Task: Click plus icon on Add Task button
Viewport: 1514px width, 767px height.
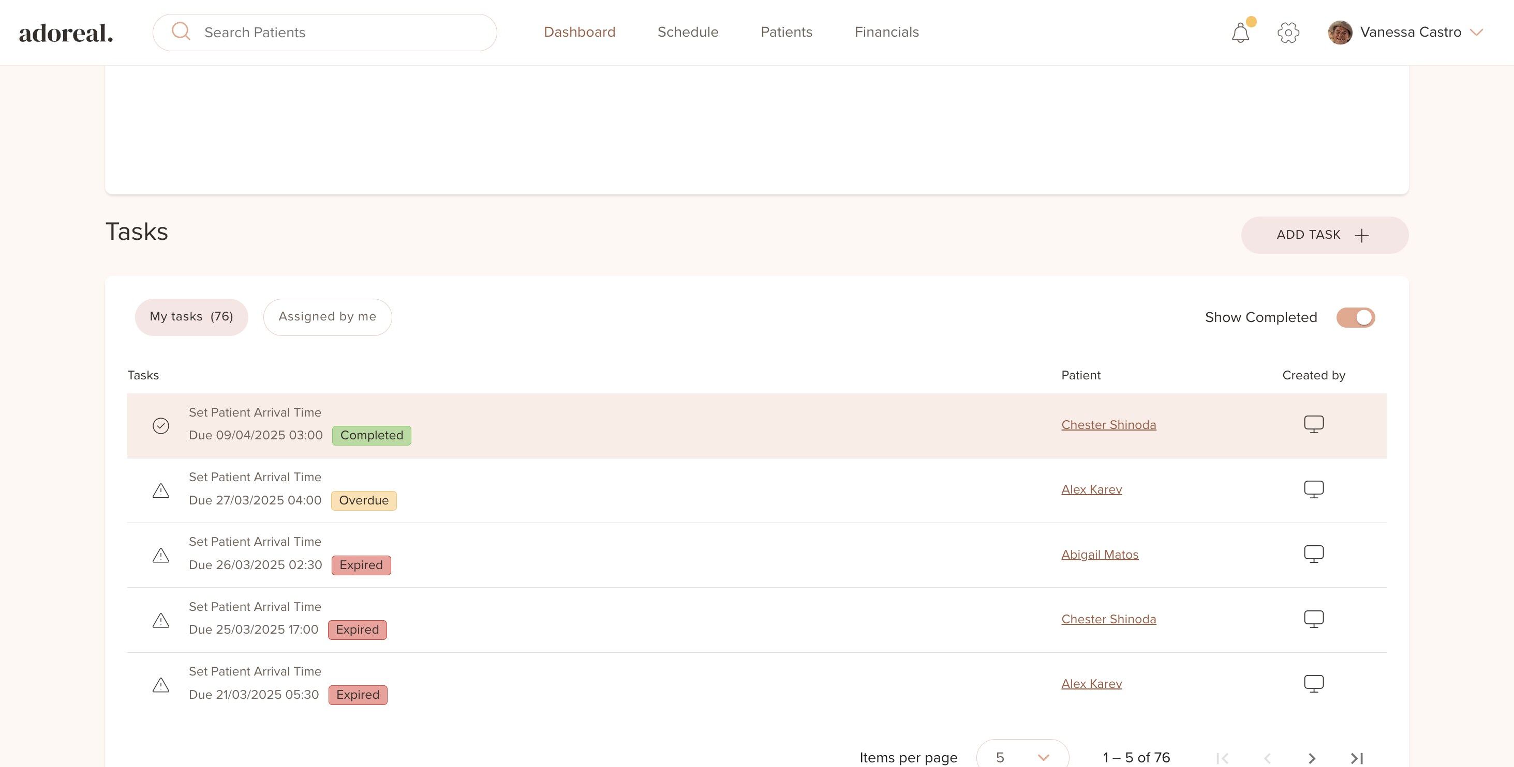Action: point(1362,236)
